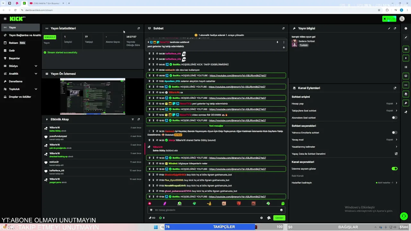Toggle the activity feed lightning widget in right rail

click(x=406, y=58)
